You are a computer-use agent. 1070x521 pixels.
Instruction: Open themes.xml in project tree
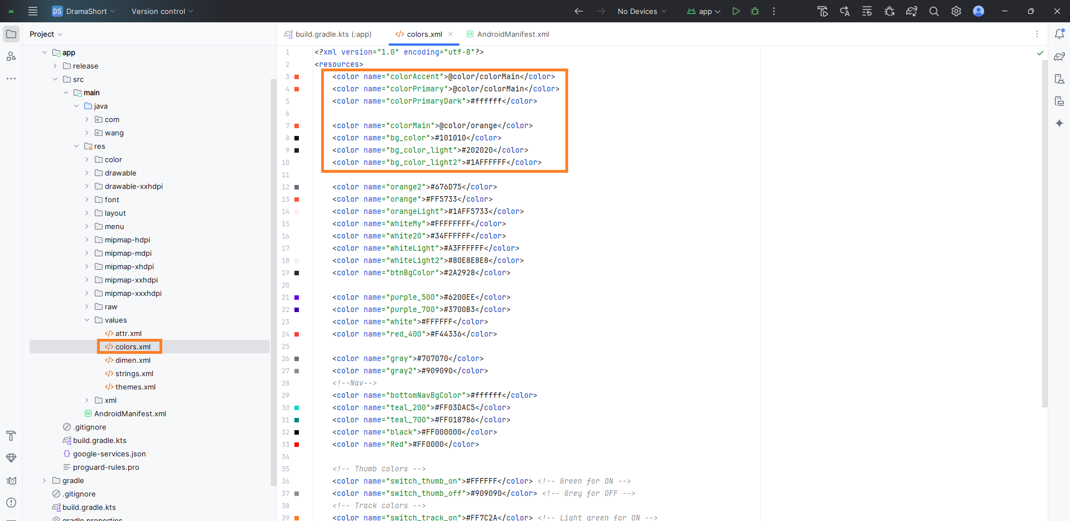[x=130, y=387]
